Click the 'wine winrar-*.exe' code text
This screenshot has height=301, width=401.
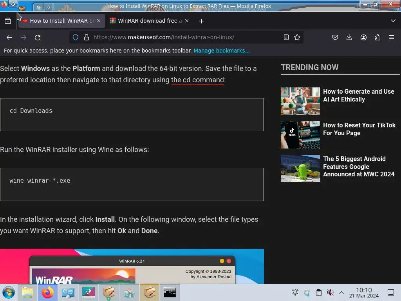pyautogui.click(x=40, y=181)
